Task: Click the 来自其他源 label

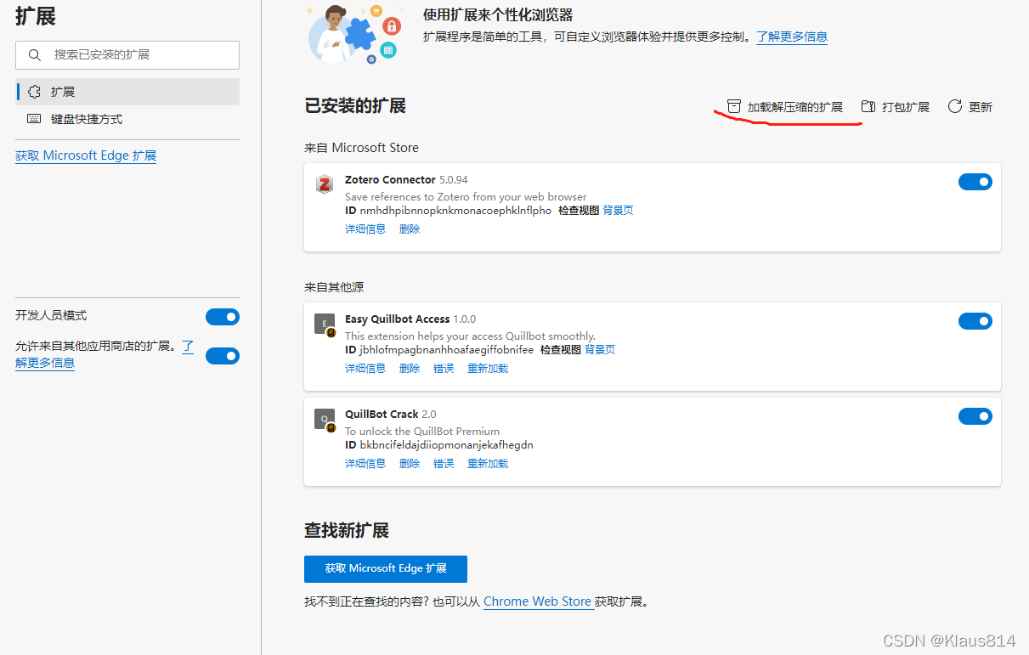Action: click(x=334, y=287)
